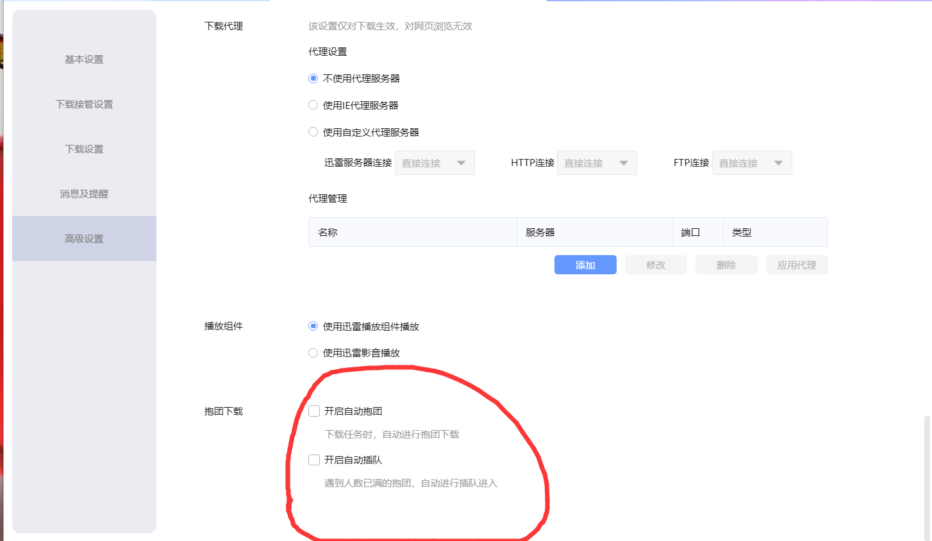Click the blue 添加 button

click(x=585, y=264)
